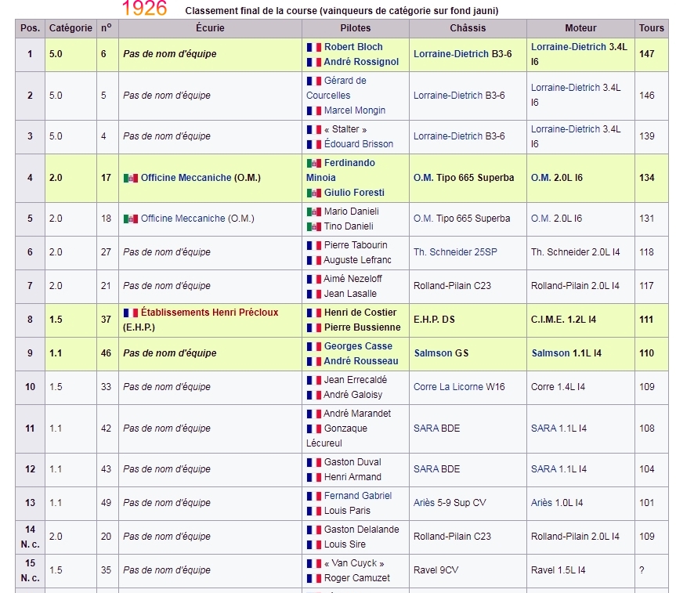Screen dimensions: 676x593
Task: Click French flag beside Louis Paris
Action: tap(314, 511)
